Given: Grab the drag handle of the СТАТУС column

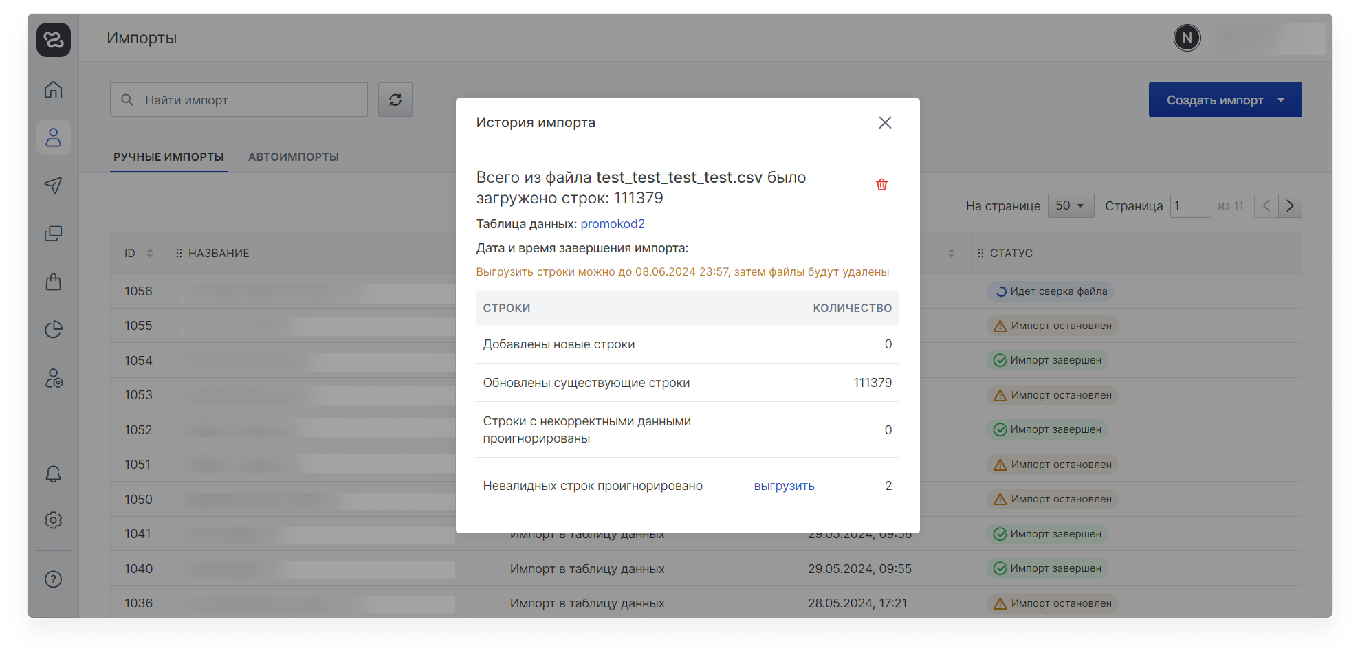Looking at the screenshot, I should (980, 254).
